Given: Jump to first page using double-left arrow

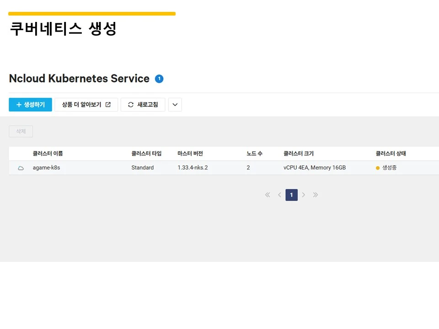Looking at the screenshot, I should [x=268, y=195].
